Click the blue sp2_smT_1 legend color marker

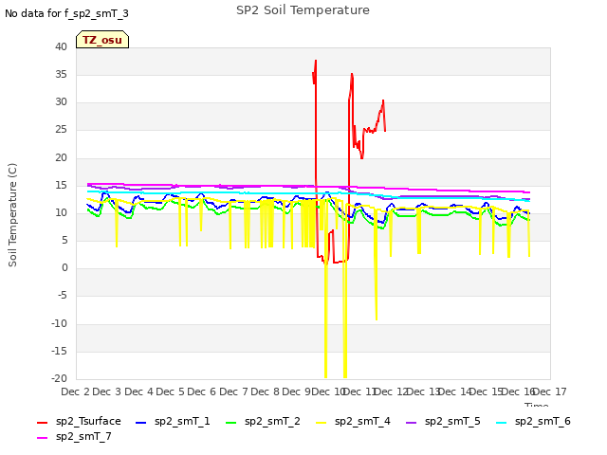click(x=141, y=423)
